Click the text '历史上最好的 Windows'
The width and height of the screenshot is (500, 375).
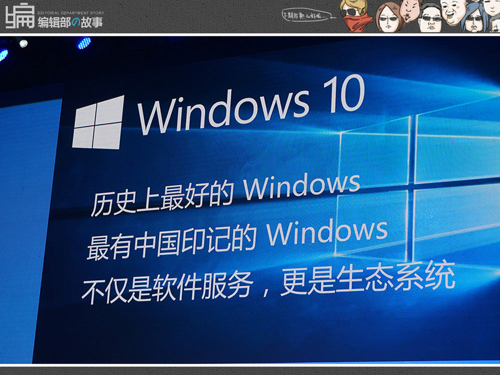pyautogui.click(x=225, y=194)
